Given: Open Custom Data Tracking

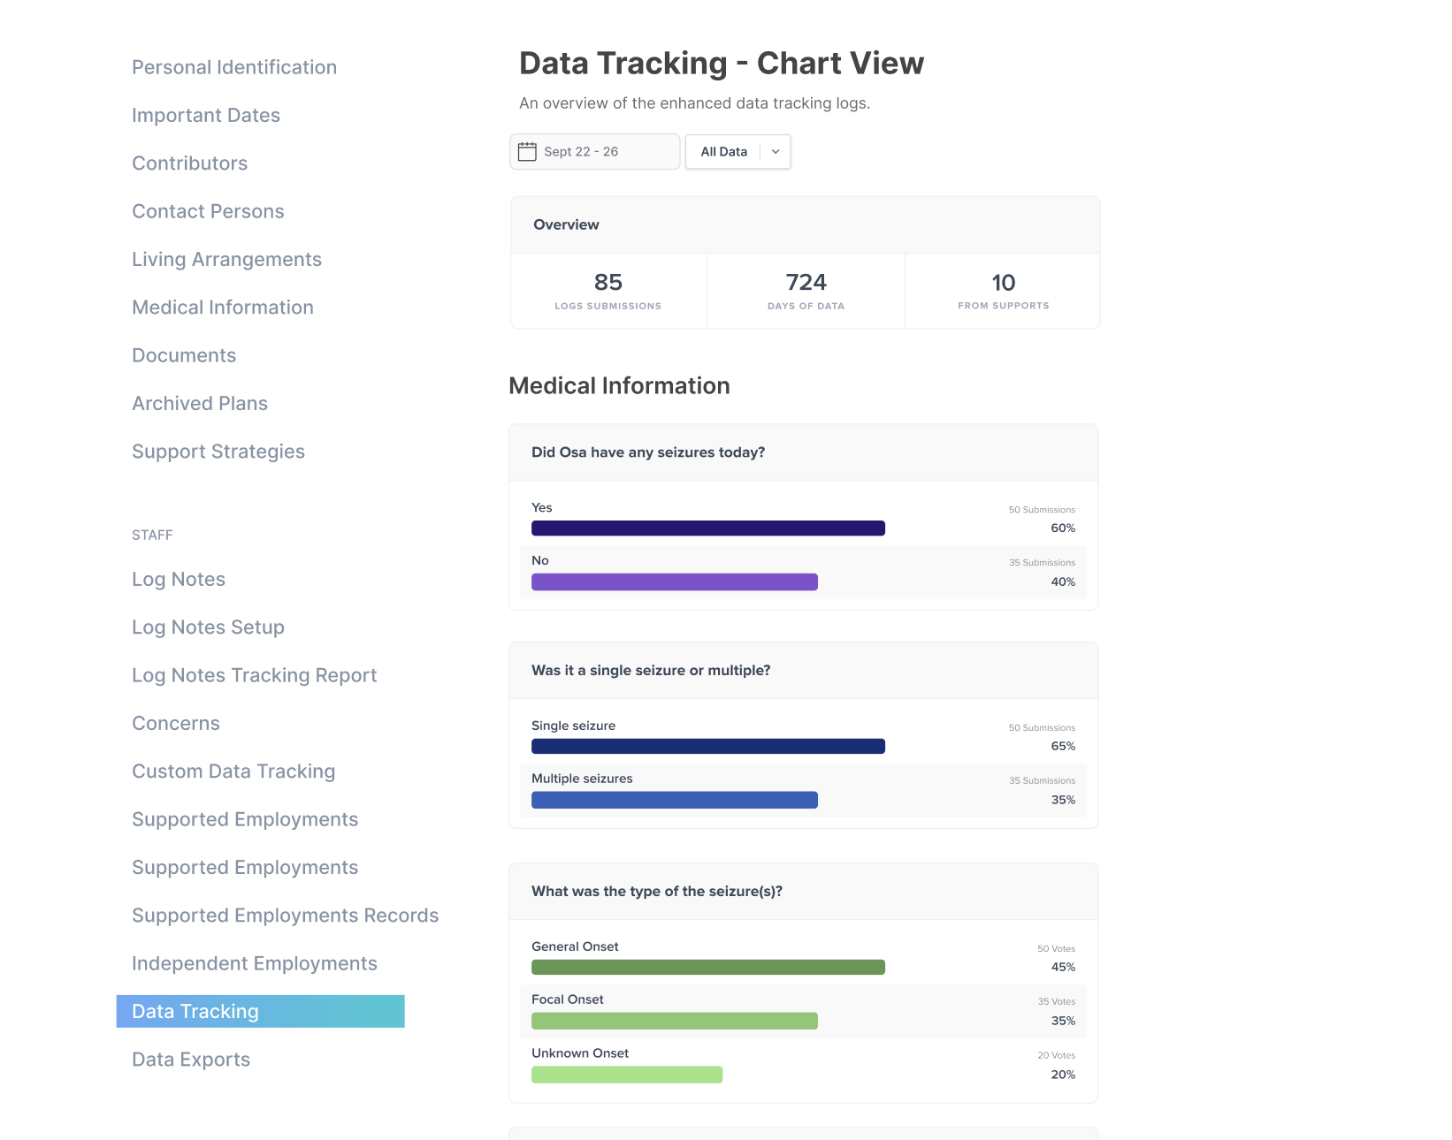Looking at the screenshot, I should (233, 771).
